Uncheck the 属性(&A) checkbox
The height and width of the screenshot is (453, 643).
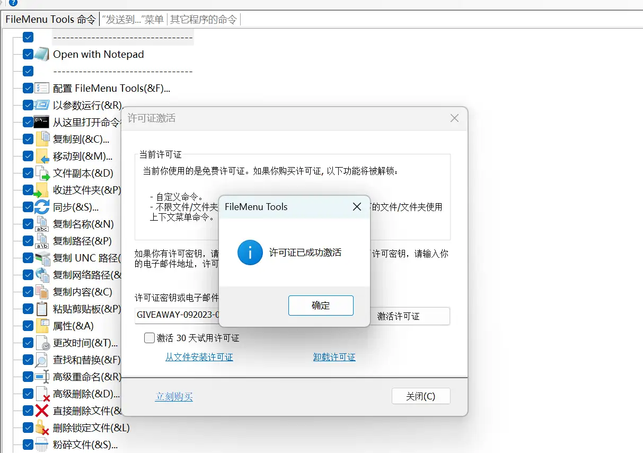tap(27, 326)
